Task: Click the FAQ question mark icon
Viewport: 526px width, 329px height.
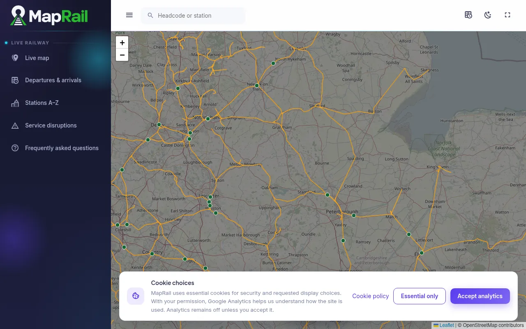Action: 15,148
